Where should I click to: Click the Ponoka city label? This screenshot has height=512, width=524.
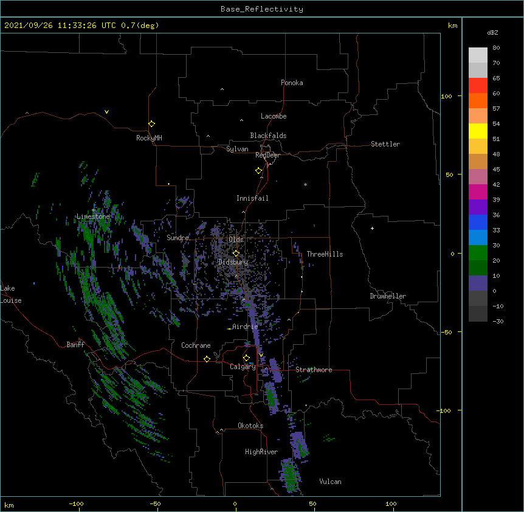pyautogui.click(x=292, y=83)
